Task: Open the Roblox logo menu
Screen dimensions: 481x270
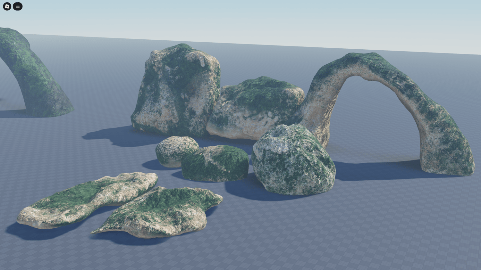Action: pos(7,6)
